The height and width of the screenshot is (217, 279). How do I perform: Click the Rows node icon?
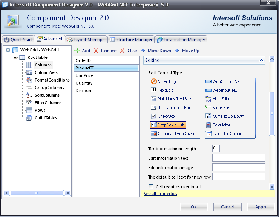pyautogui.click(x=29, y=110)
